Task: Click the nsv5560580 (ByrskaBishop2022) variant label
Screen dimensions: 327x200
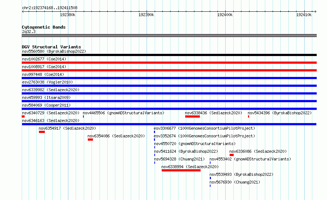Action: [x=54, y=51]
